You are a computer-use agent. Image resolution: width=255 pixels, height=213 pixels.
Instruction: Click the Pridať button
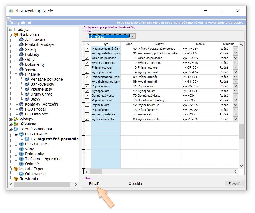point(94,184)
